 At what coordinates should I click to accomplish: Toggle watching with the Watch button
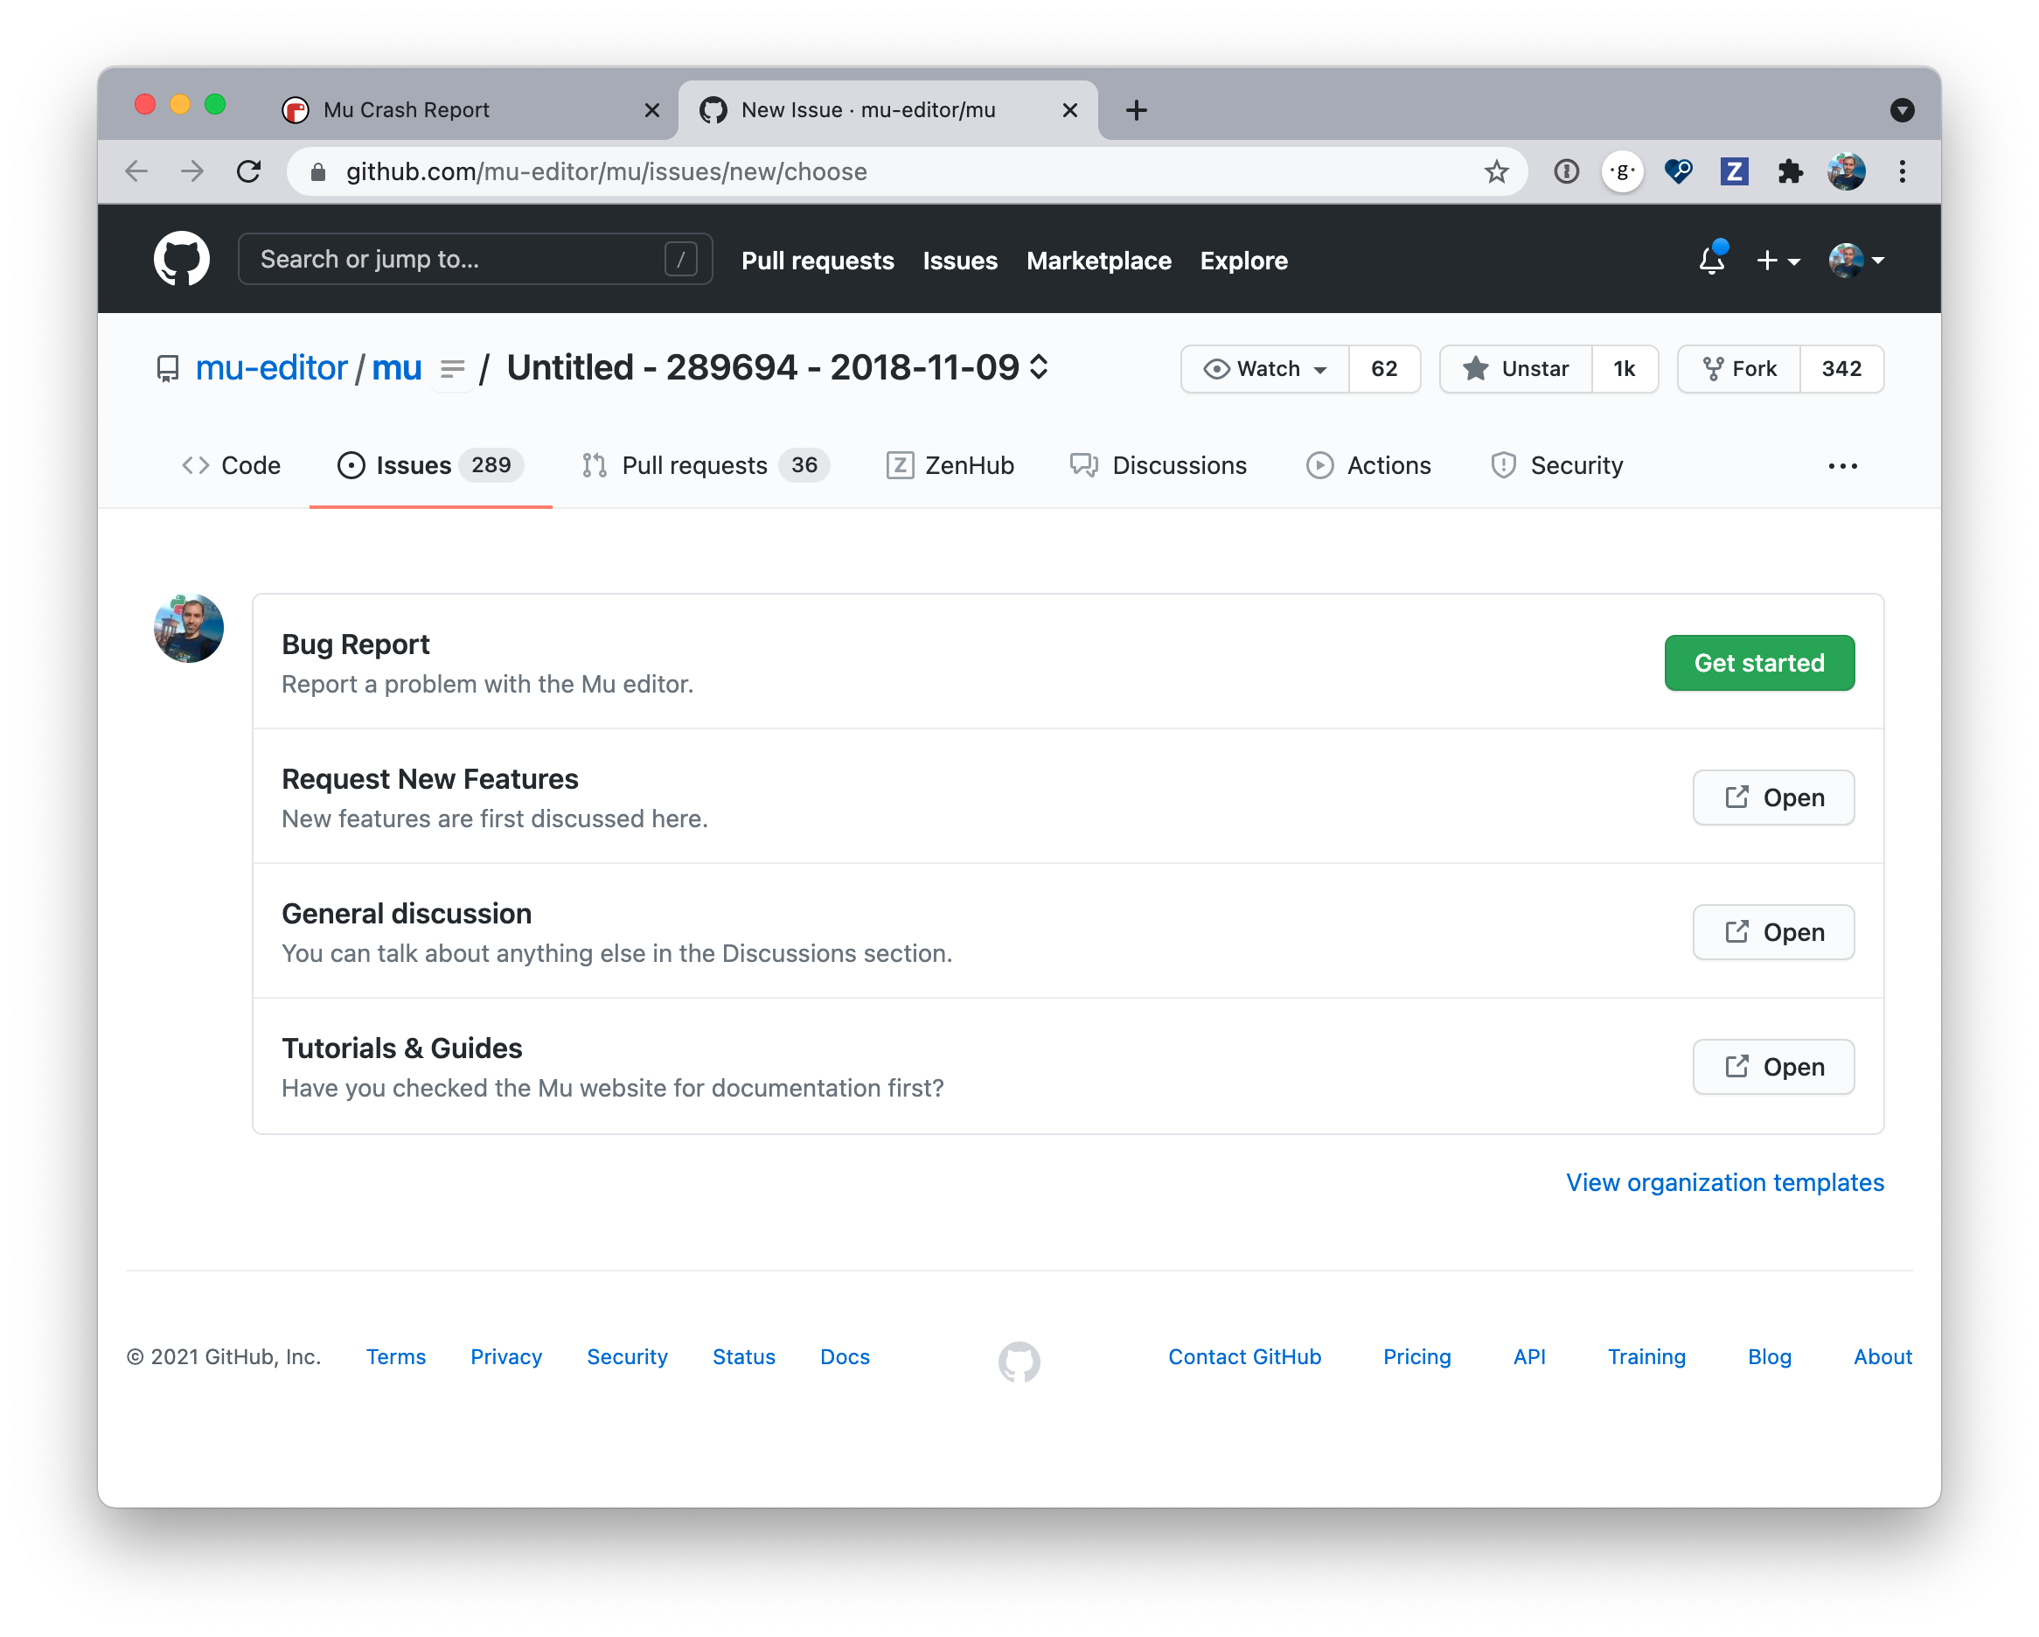pyautogui.click(x=1264, y=369)
